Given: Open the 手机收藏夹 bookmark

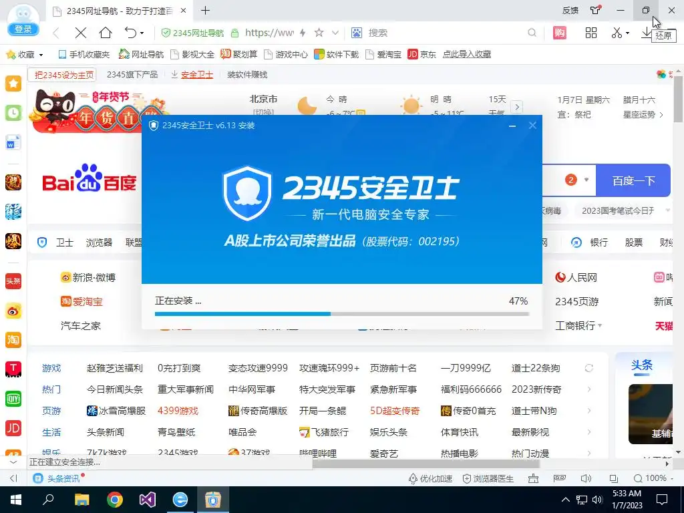Looking at the screenshot, I should (x=84, y=55).
